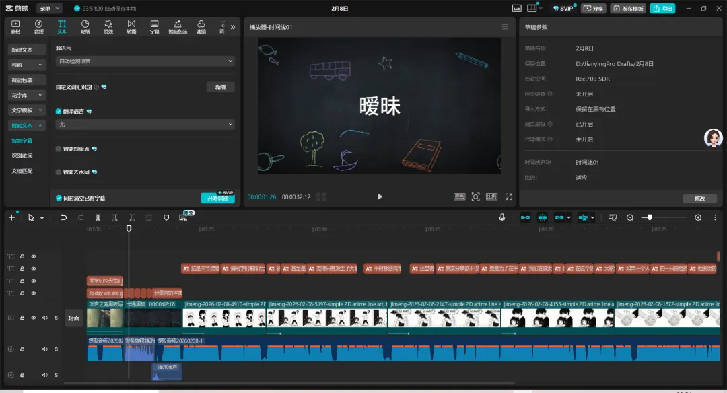The width and height of the screenshot is (727, 393).
Task: Open the 菜单 dropdown in title bar
Action: pyautogui.click(x=49, y=8)
